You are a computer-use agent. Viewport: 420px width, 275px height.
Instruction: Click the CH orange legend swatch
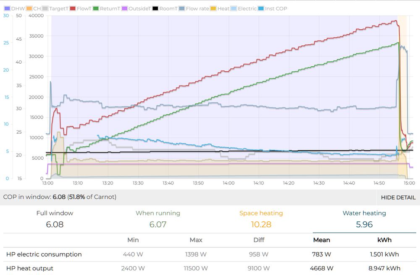pyautogui.click(x=29, y=8)
